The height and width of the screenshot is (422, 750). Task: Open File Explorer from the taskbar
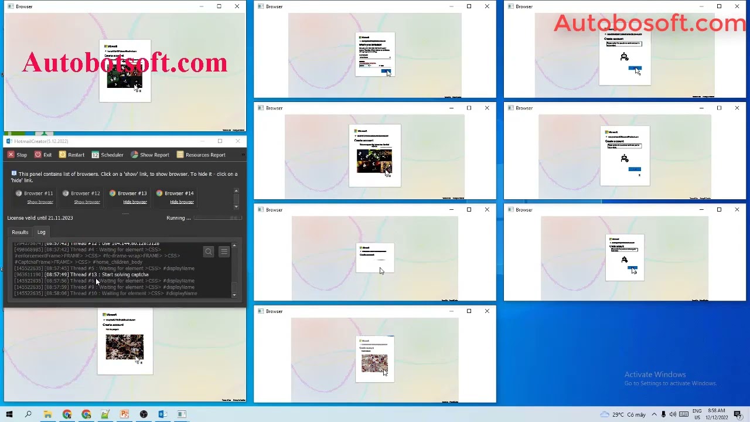[x=47, y=414]
